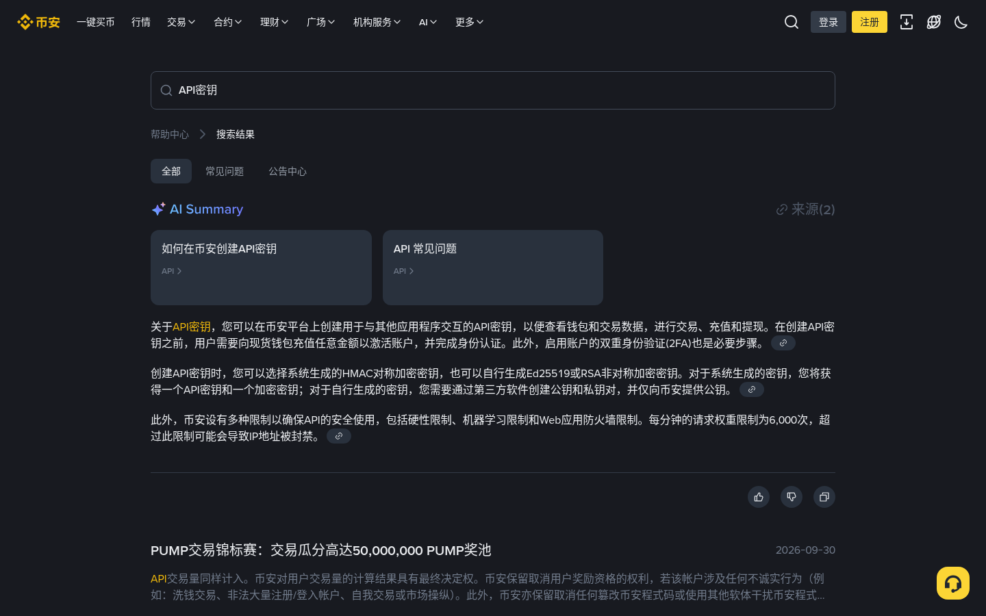The height and width of the screenshot is (616, 986).
Task: Click the 注册 button
Action: tap(870, 22)
